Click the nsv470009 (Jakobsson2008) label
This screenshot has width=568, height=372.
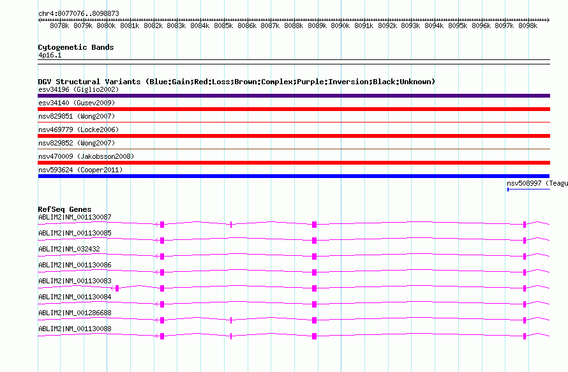[x=86, y=156]
